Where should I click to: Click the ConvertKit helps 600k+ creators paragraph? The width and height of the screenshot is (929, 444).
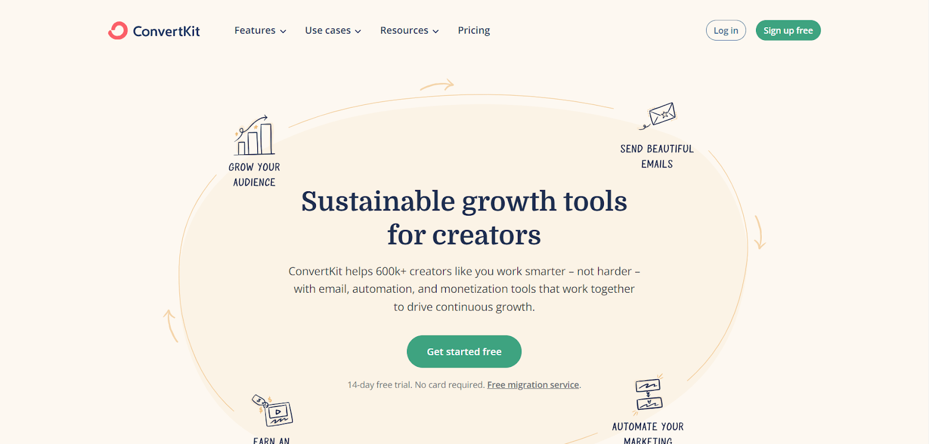coord(464,289)
